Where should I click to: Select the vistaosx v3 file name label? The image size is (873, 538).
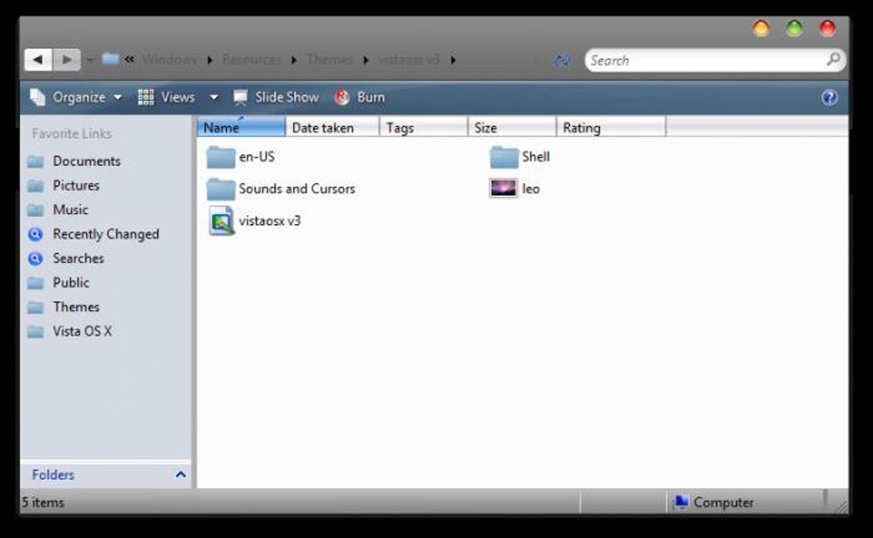(x=270, y=221)
